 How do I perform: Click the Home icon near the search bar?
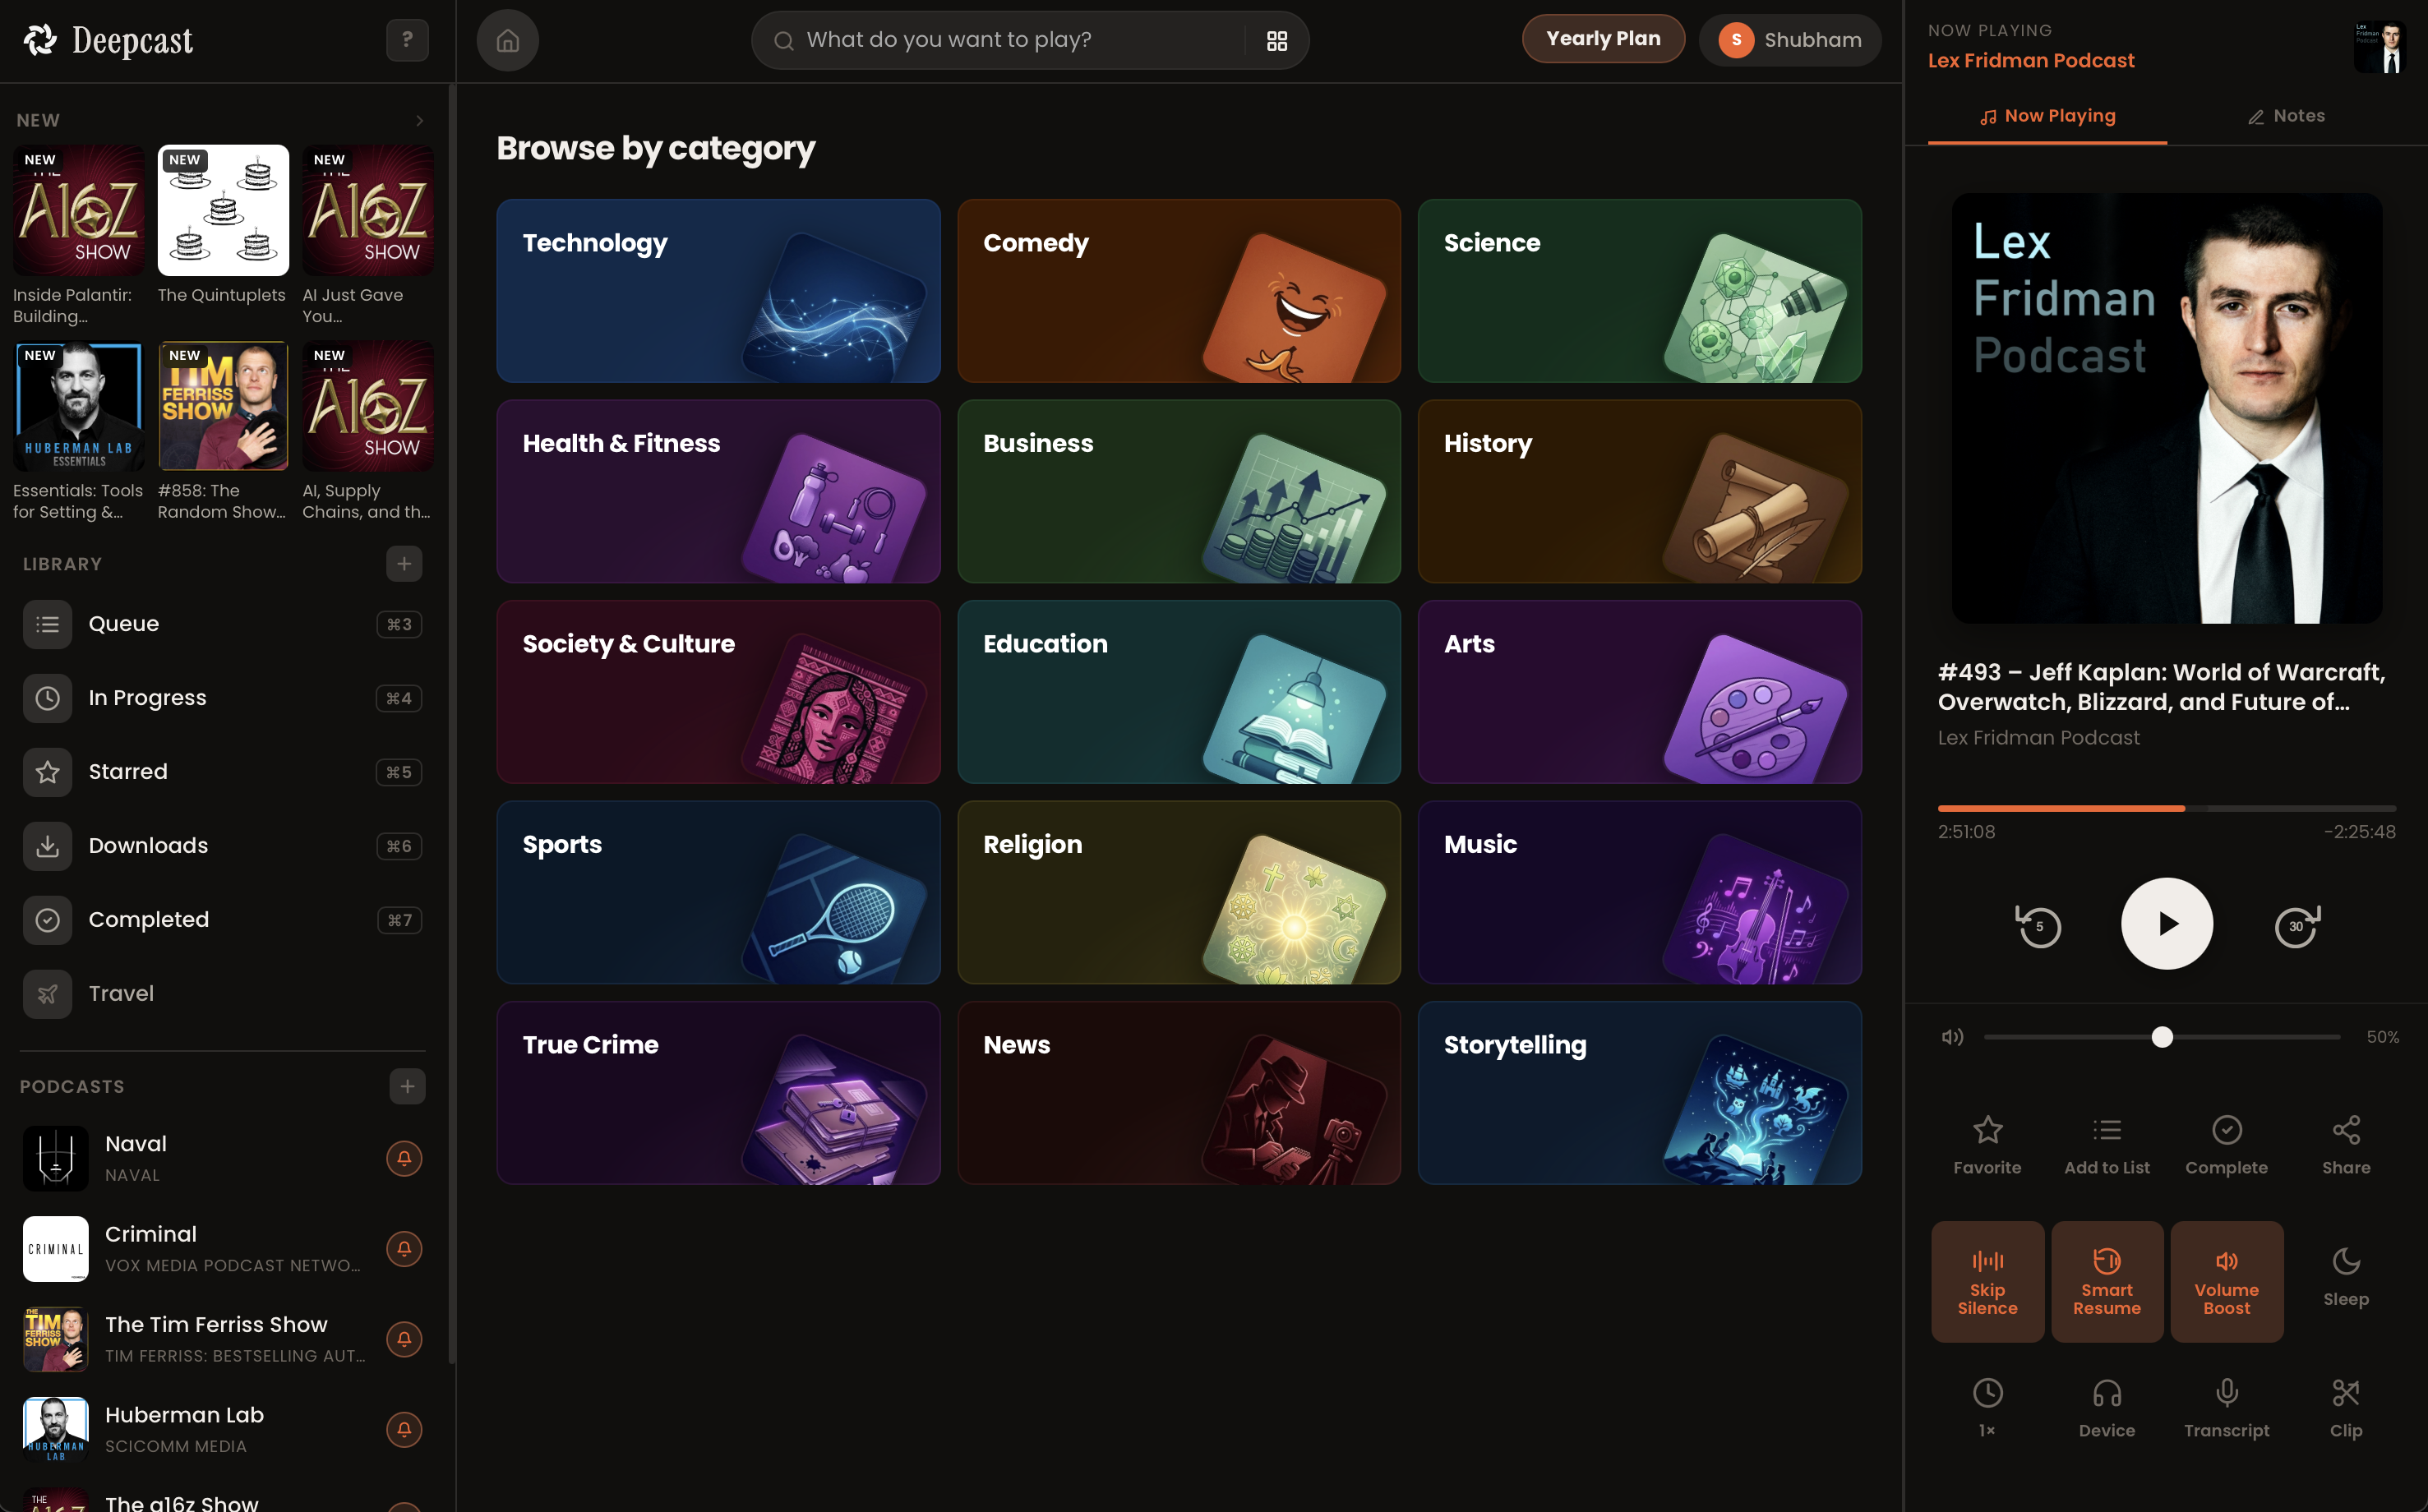click(507, 40)
